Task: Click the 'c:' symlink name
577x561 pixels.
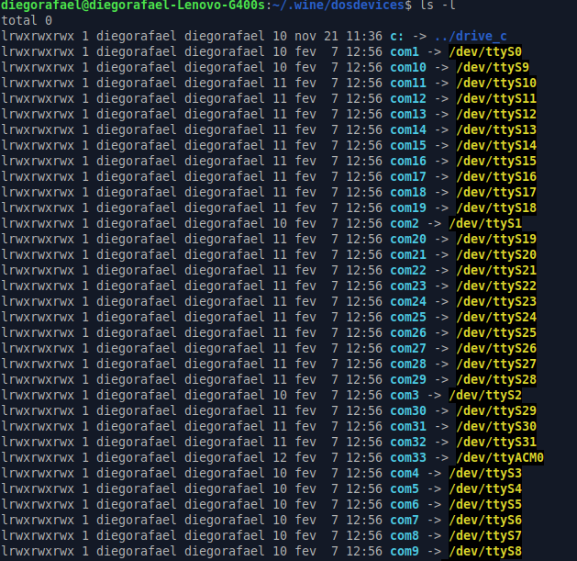Action: point(397,36)
